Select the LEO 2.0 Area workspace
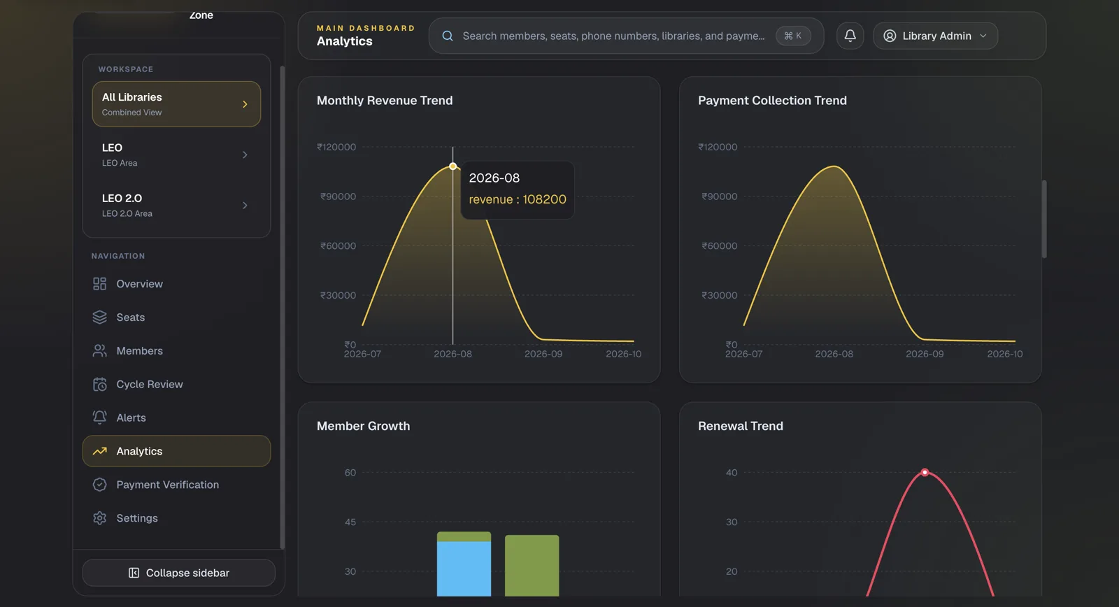 pos(176,205)
